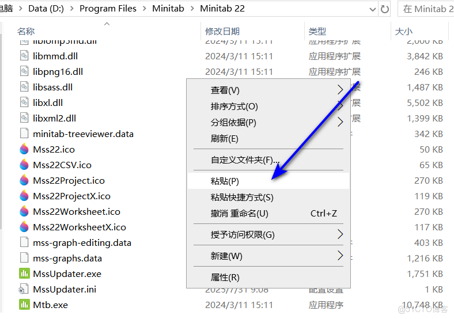
Task: Click the minitab-treeviewer.data file icon
Action: point(24,134)
